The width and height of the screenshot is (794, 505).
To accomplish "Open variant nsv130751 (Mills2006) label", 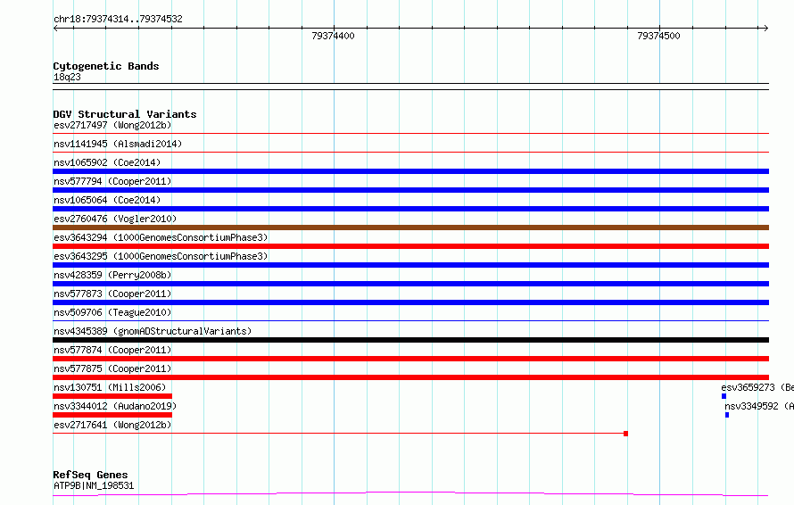I will point(110,387).
